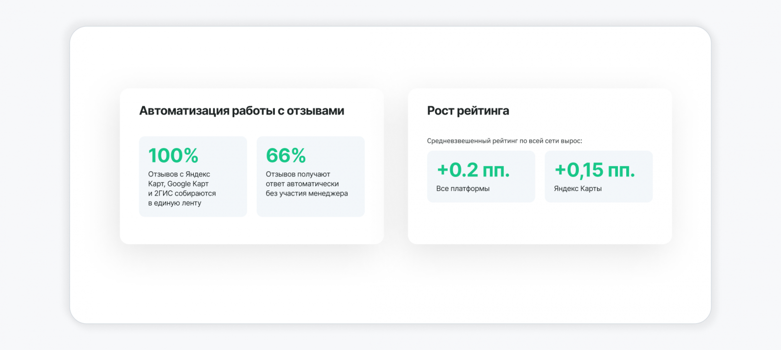
Task: Click the 'Яндекс Карты' label
Action: click(578, 189)
